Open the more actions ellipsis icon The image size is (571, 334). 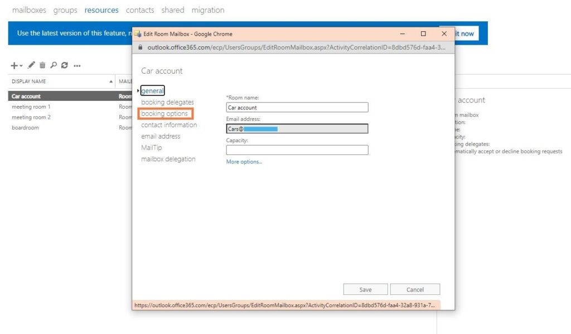pos(77,65)
